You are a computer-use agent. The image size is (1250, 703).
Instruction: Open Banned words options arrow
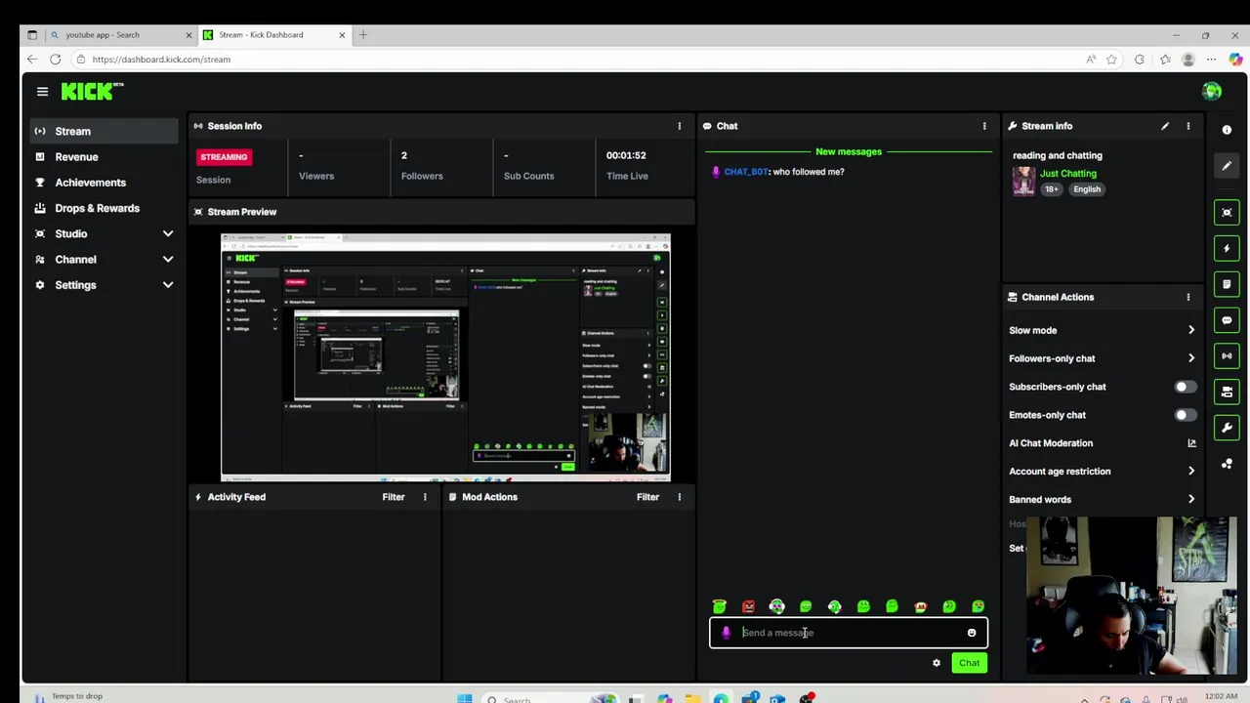click(1191, 500)
